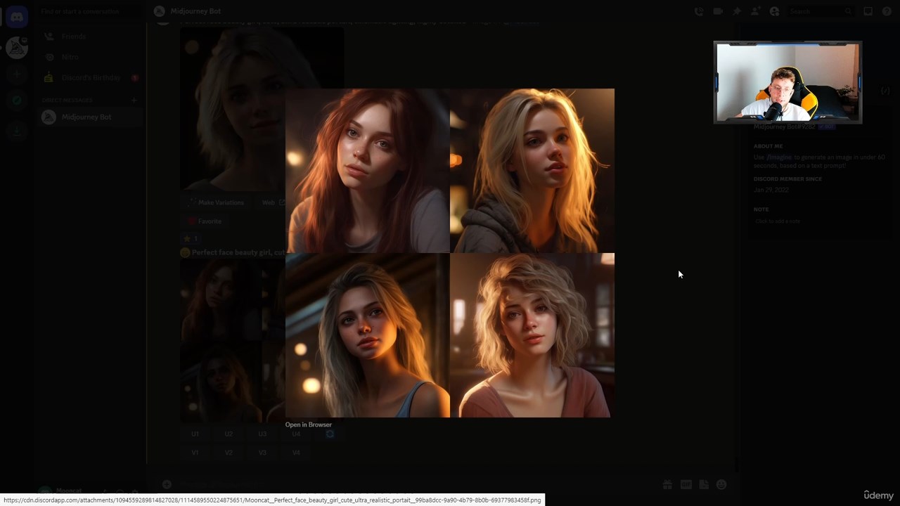Open the gift Nitro icon
Image resolution: width=900 pixels, height=506 pixels.
667,484
